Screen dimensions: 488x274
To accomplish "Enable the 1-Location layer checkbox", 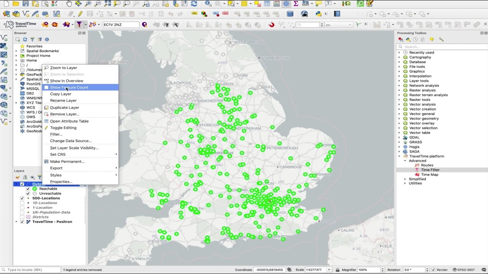I will pos(22,208).
